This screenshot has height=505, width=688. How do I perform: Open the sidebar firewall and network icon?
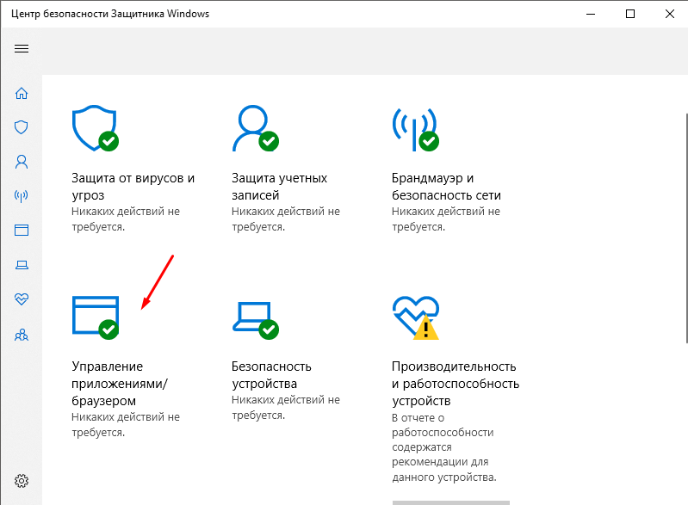(x=22, y=196)
